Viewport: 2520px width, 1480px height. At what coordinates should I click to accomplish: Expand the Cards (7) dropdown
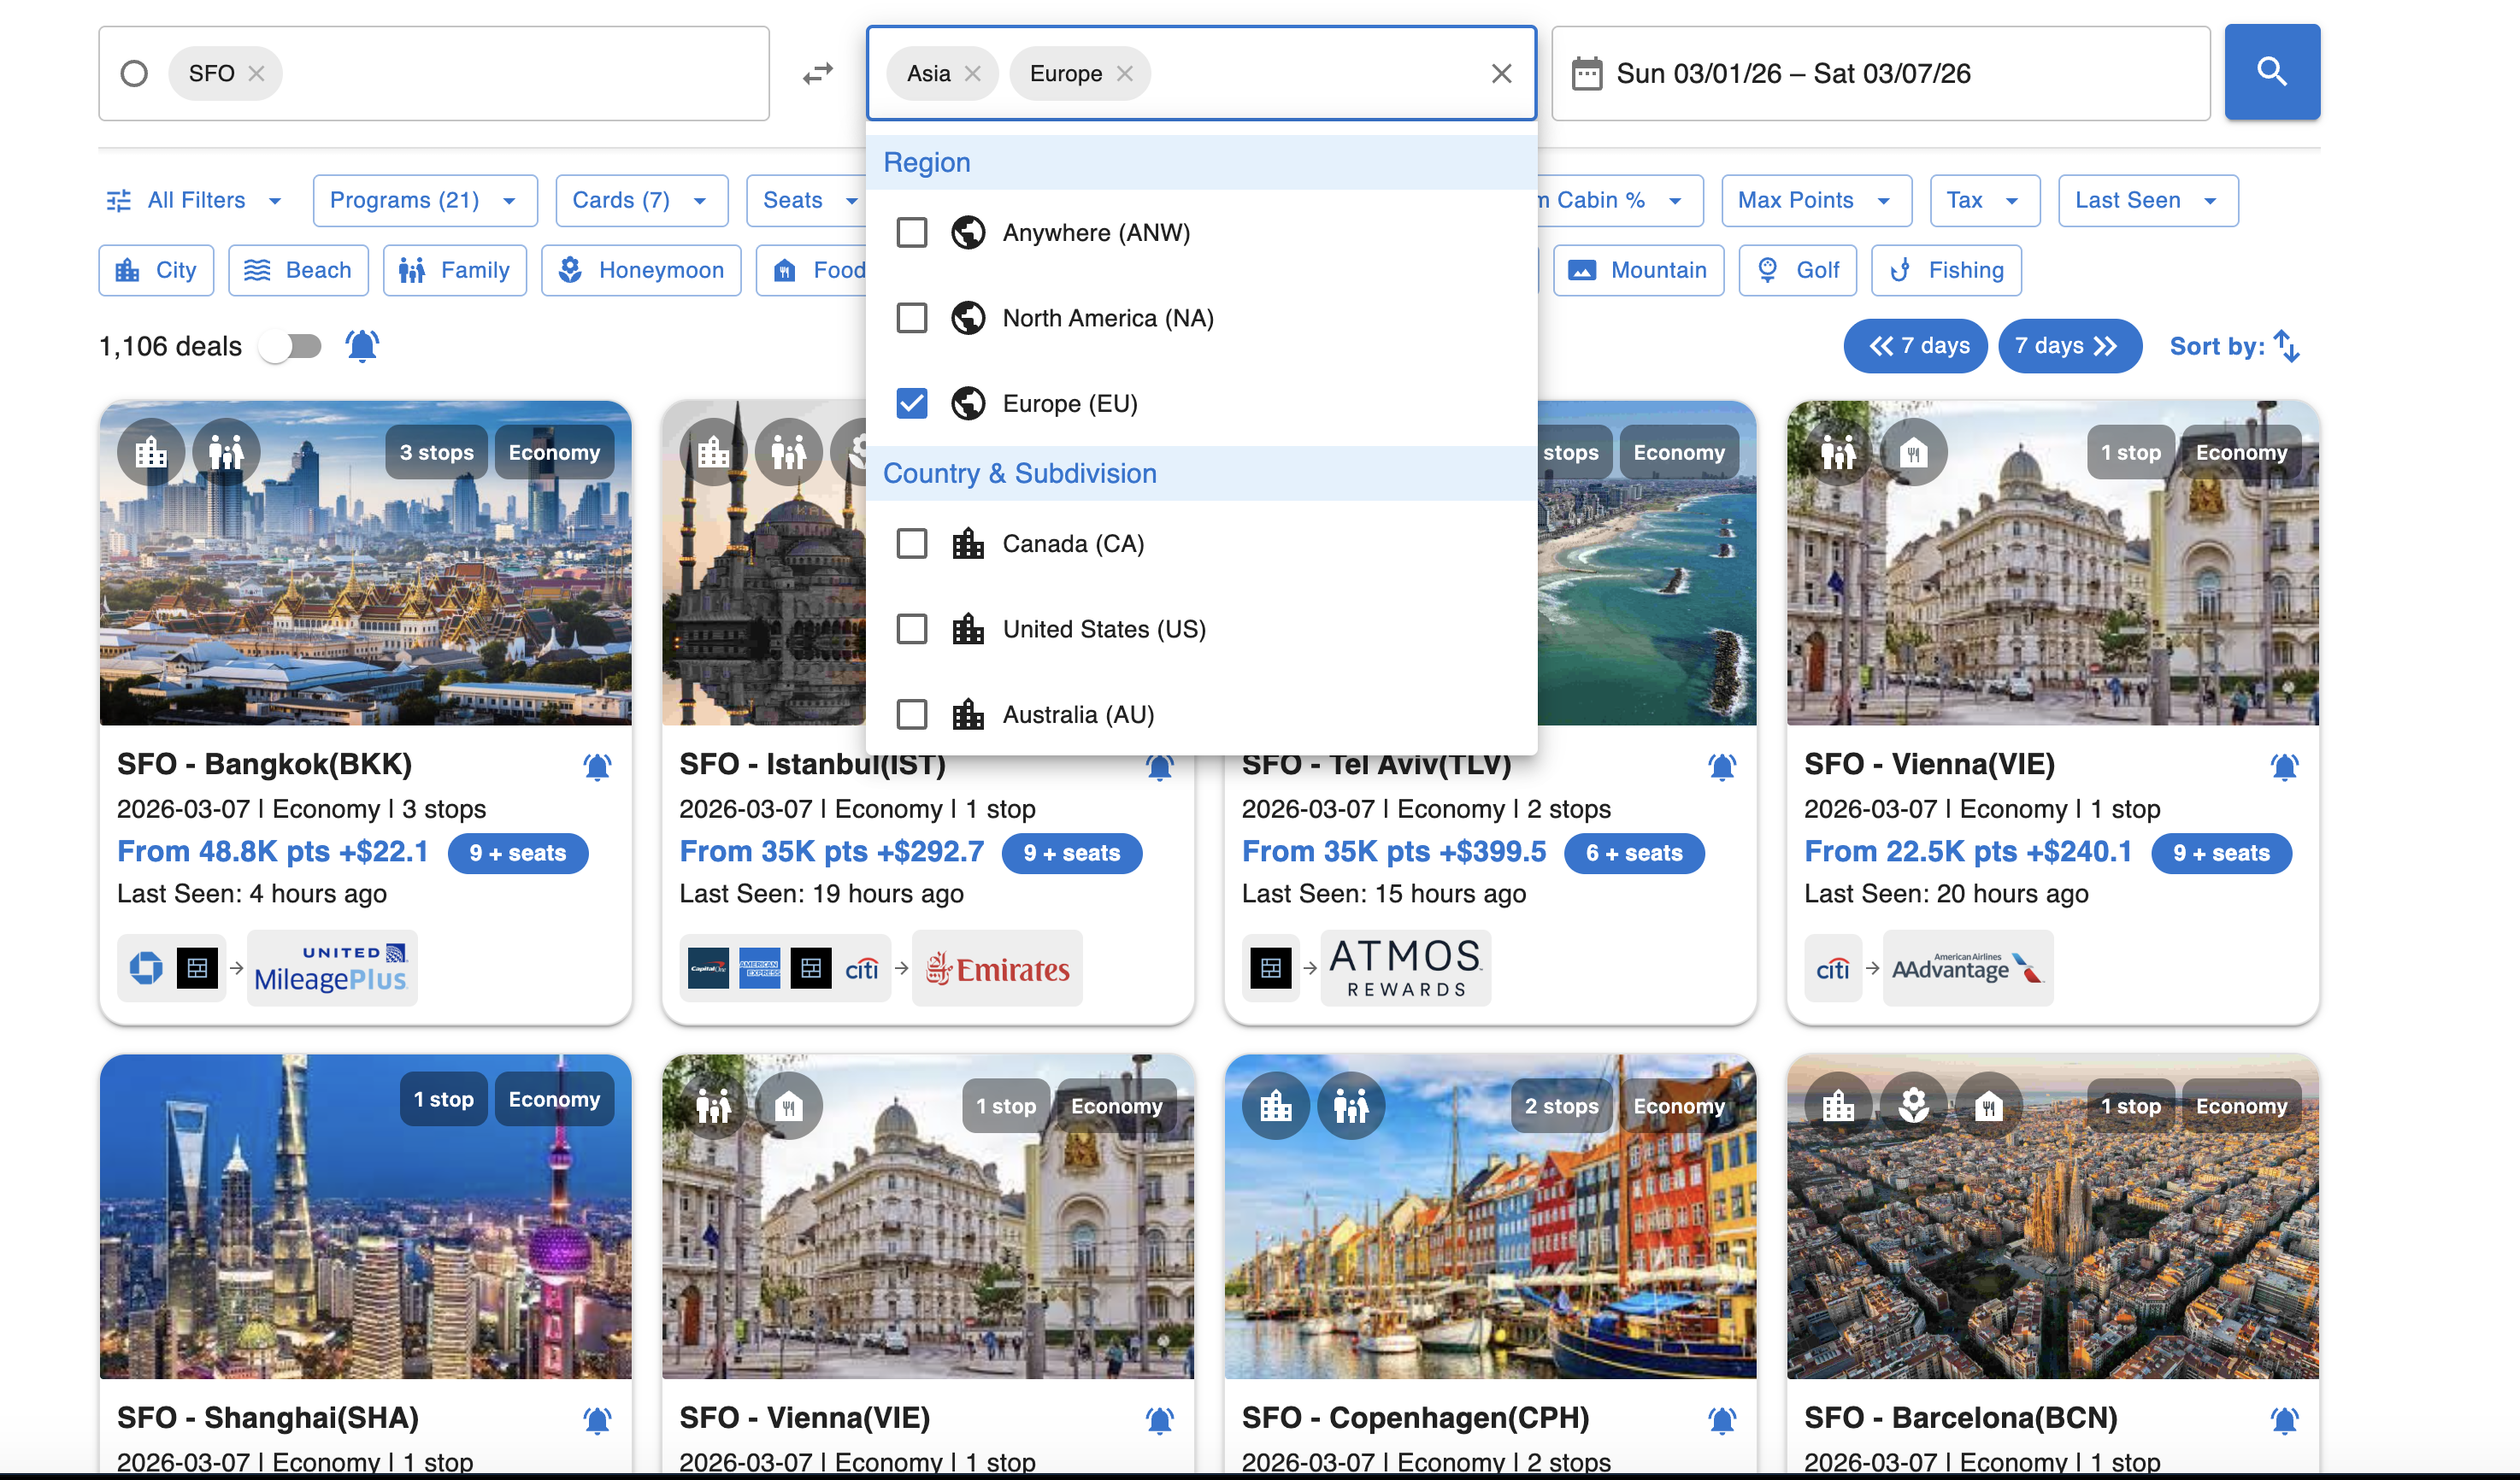641,201
